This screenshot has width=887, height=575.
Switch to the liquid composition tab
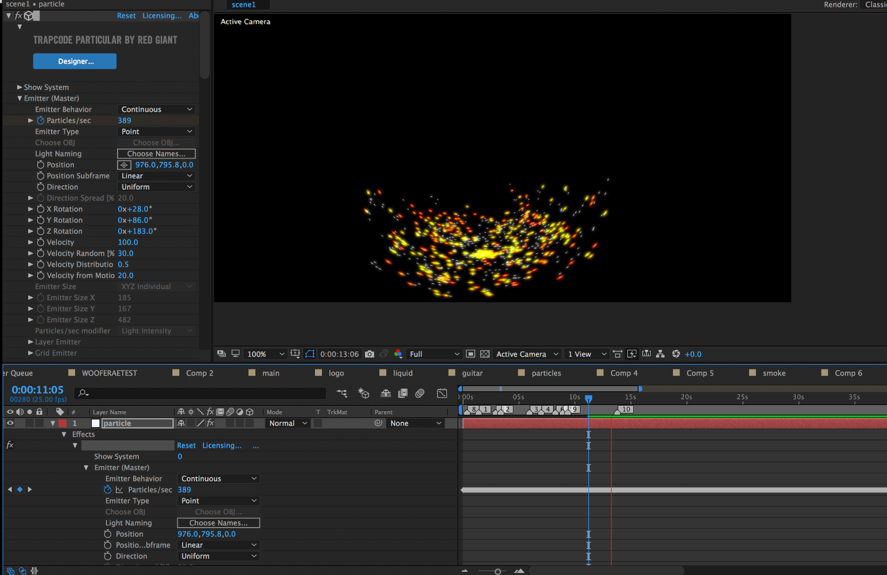tap(402, 373)
